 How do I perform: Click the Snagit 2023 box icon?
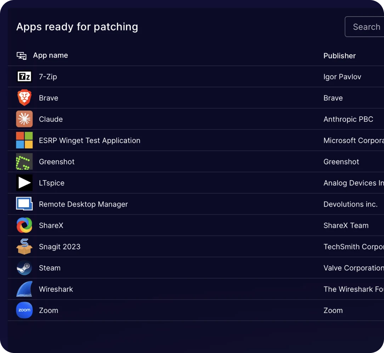[24, 247]
